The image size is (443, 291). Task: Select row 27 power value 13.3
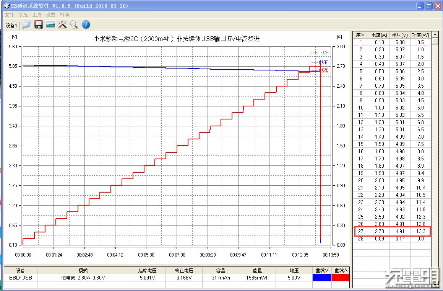(x=420, y=231)
